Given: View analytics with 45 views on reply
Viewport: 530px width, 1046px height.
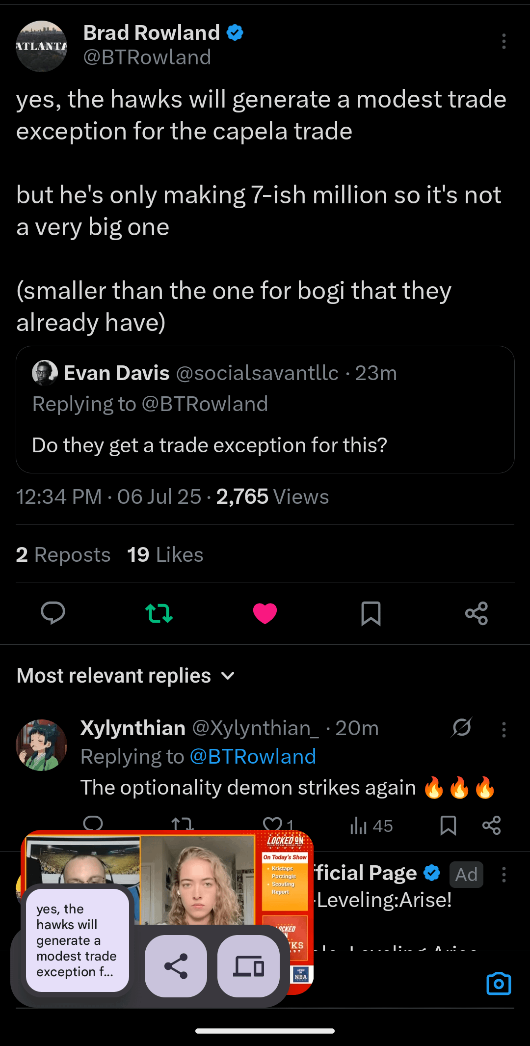Looking at the screenshot, I should (371, 826).
